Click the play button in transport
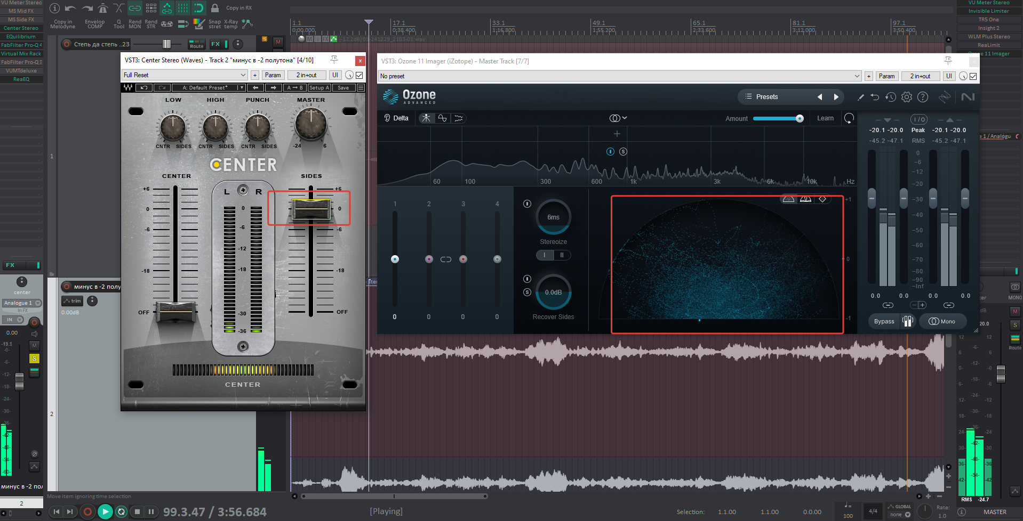Image resolution: width=1023 pixels, height=521 pixels. click(105, 512)
